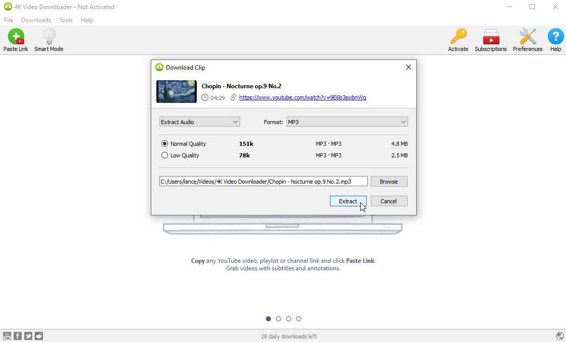
Task: Click Twitter icon in status bar
Action: click(28, 336)
